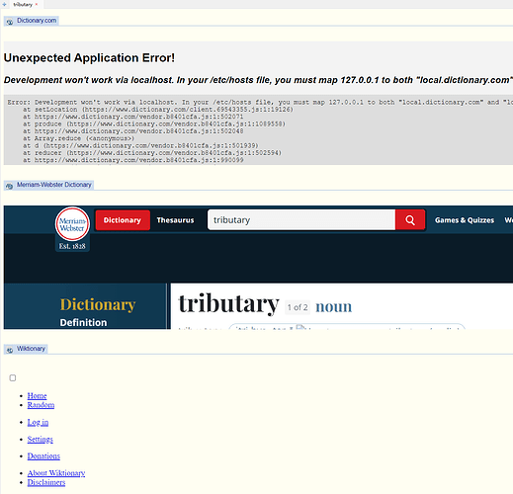Click the Dictionary Definition sidebar heading
513x494 pixels.
click(x=98, y=312)
